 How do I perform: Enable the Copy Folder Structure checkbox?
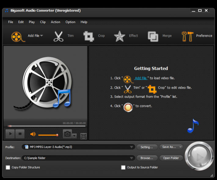click(8, 167)
